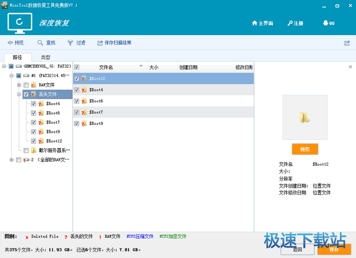356x258 pixels.
Task: Click the 预览 eye toolbar item
Action: [16, 43]
